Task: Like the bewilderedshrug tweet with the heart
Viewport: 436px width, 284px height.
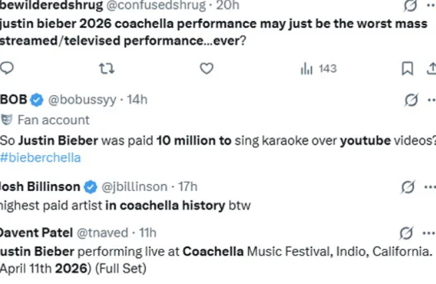Action: (x=206, y=68)
